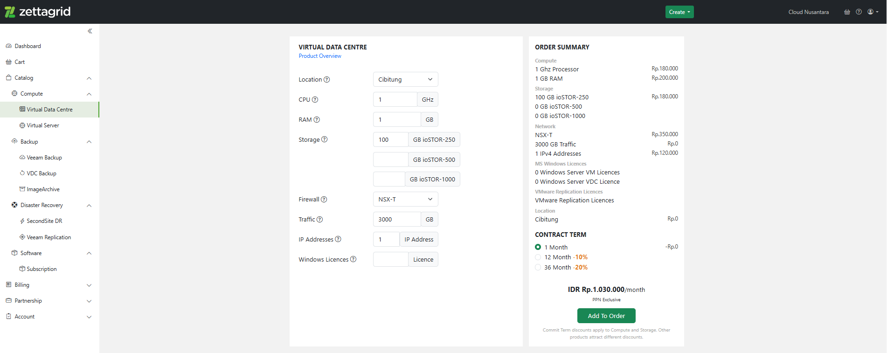Open the user account avatar menu
This screenshot has width=887, height=353.
click(873, 12)
